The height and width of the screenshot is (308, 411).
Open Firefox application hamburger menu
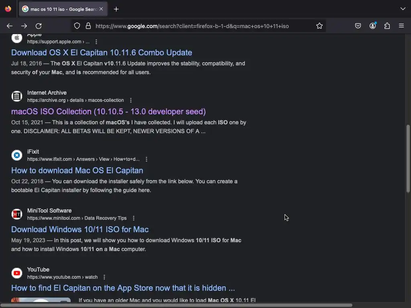tap(401, 26)
